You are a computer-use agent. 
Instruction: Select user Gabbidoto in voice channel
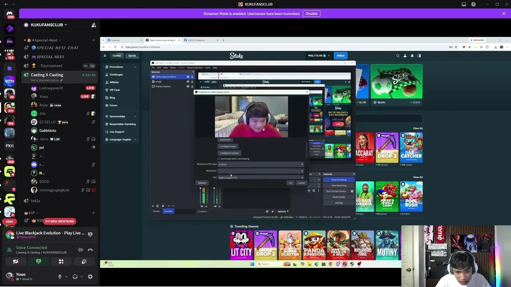click(48, 131)
